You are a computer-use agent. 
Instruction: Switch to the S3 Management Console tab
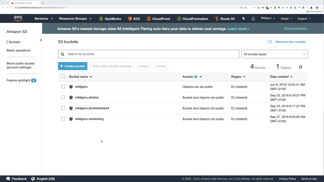click(24, 3)
